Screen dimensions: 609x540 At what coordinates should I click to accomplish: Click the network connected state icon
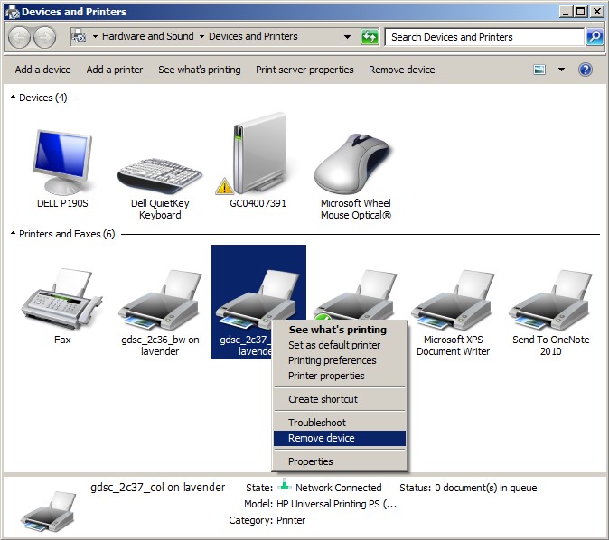[285, 485]
